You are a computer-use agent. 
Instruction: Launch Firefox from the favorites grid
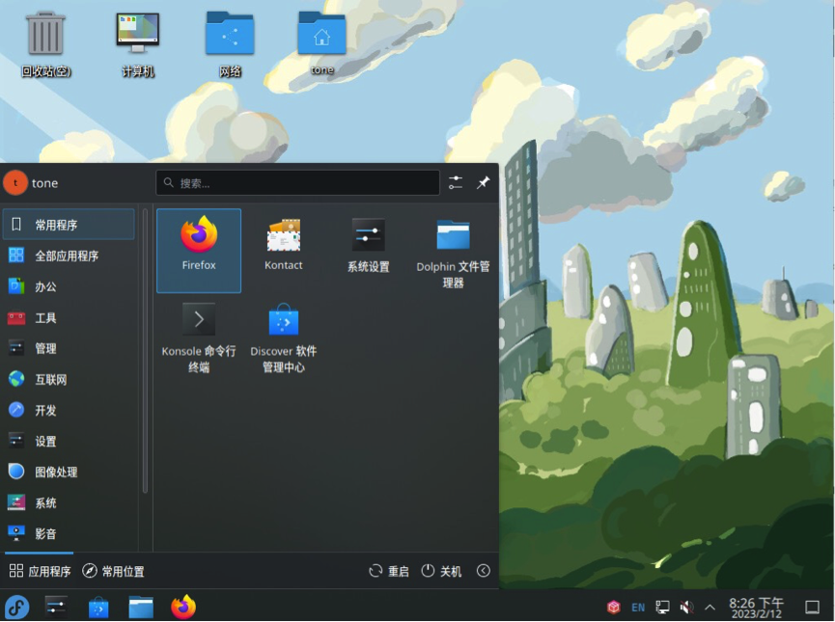199,250
